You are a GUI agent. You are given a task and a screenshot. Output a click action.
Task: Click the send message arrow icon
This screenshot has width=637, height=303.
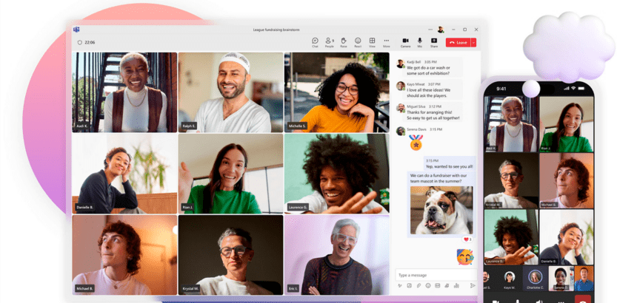coord(473,285)
